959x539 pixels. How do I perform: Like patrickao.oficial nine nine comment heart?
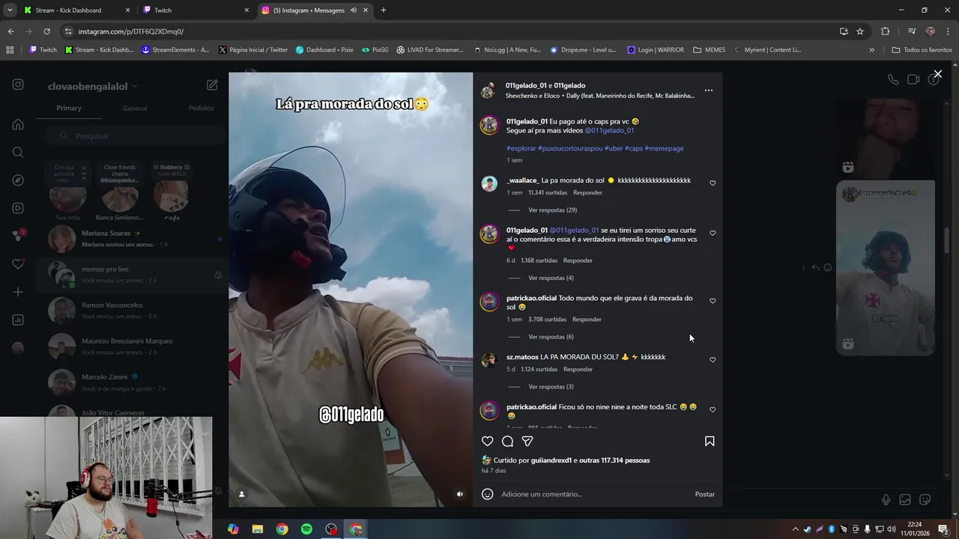tap(713, 409)
